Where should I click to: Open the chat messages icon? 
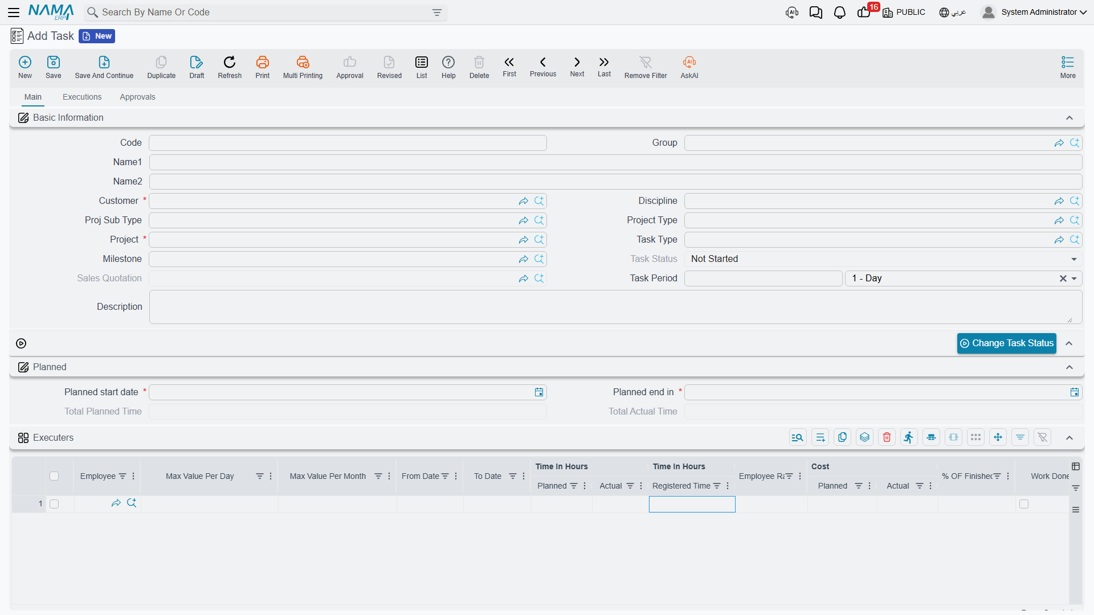[815, 13]
